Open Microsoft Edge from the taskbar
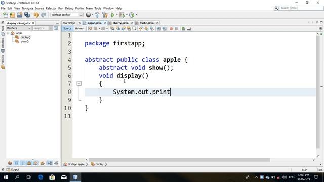This screenshot has height=182, width=324. (x=40, y=177)
